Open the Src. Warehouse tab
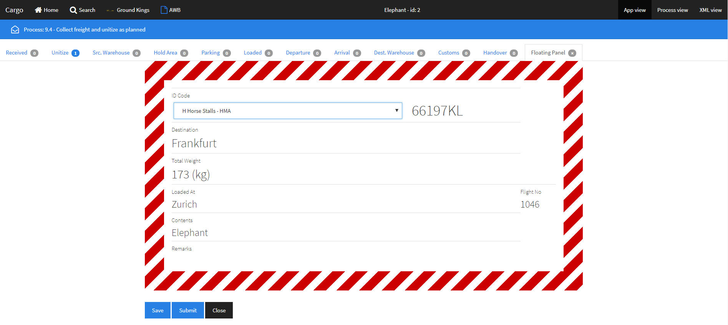The height and width of the screenshot is (325, 728). tap(111, 53)
